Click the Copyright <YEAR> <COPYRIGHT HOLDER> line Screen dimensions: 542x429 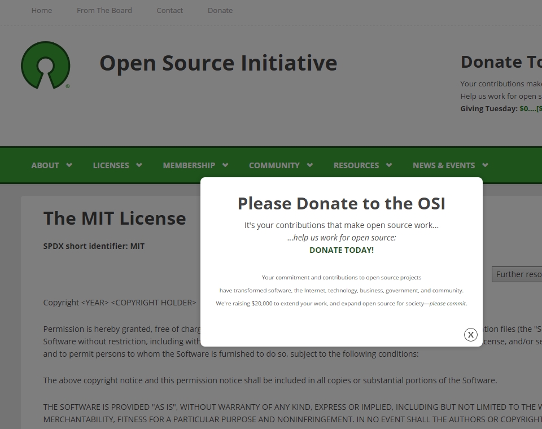point(120,303)
